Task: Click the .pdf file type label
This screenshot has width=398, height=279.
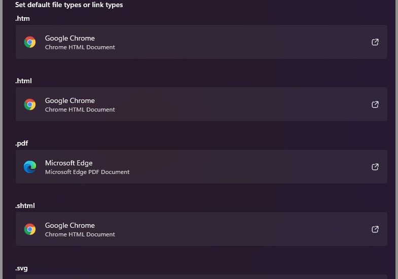Action: pos(22,144)
